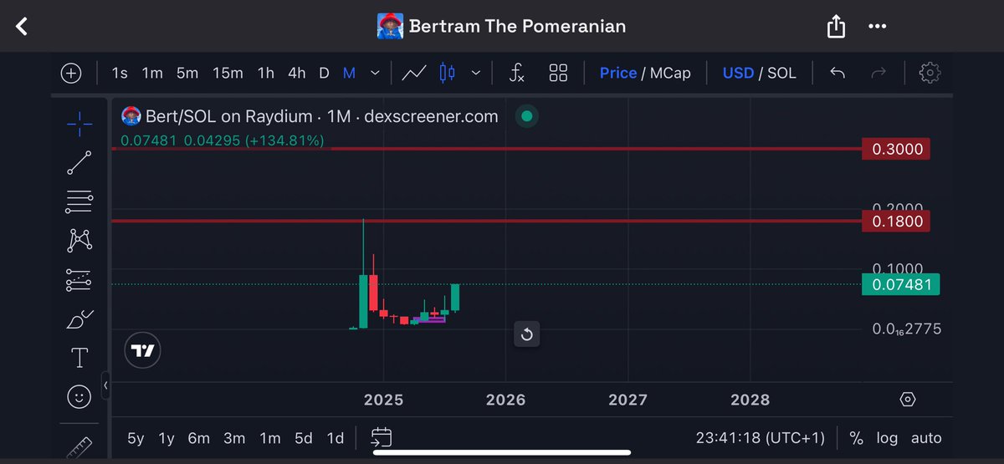Select the line chart style icon
The height and width of the screenshot is (464, 1004).
[414, 73]
